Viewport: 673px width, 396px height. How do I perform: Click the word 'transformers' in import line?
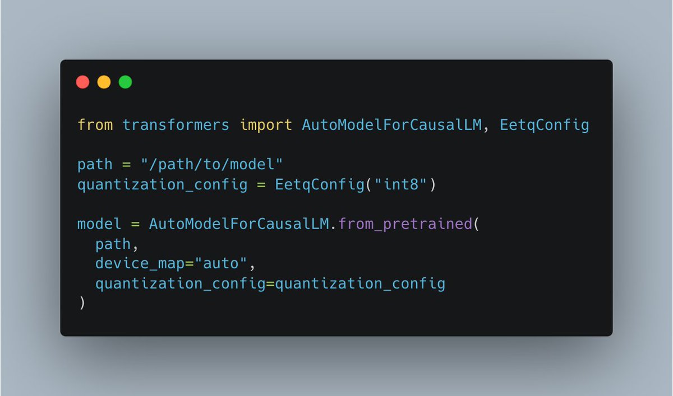176,124
